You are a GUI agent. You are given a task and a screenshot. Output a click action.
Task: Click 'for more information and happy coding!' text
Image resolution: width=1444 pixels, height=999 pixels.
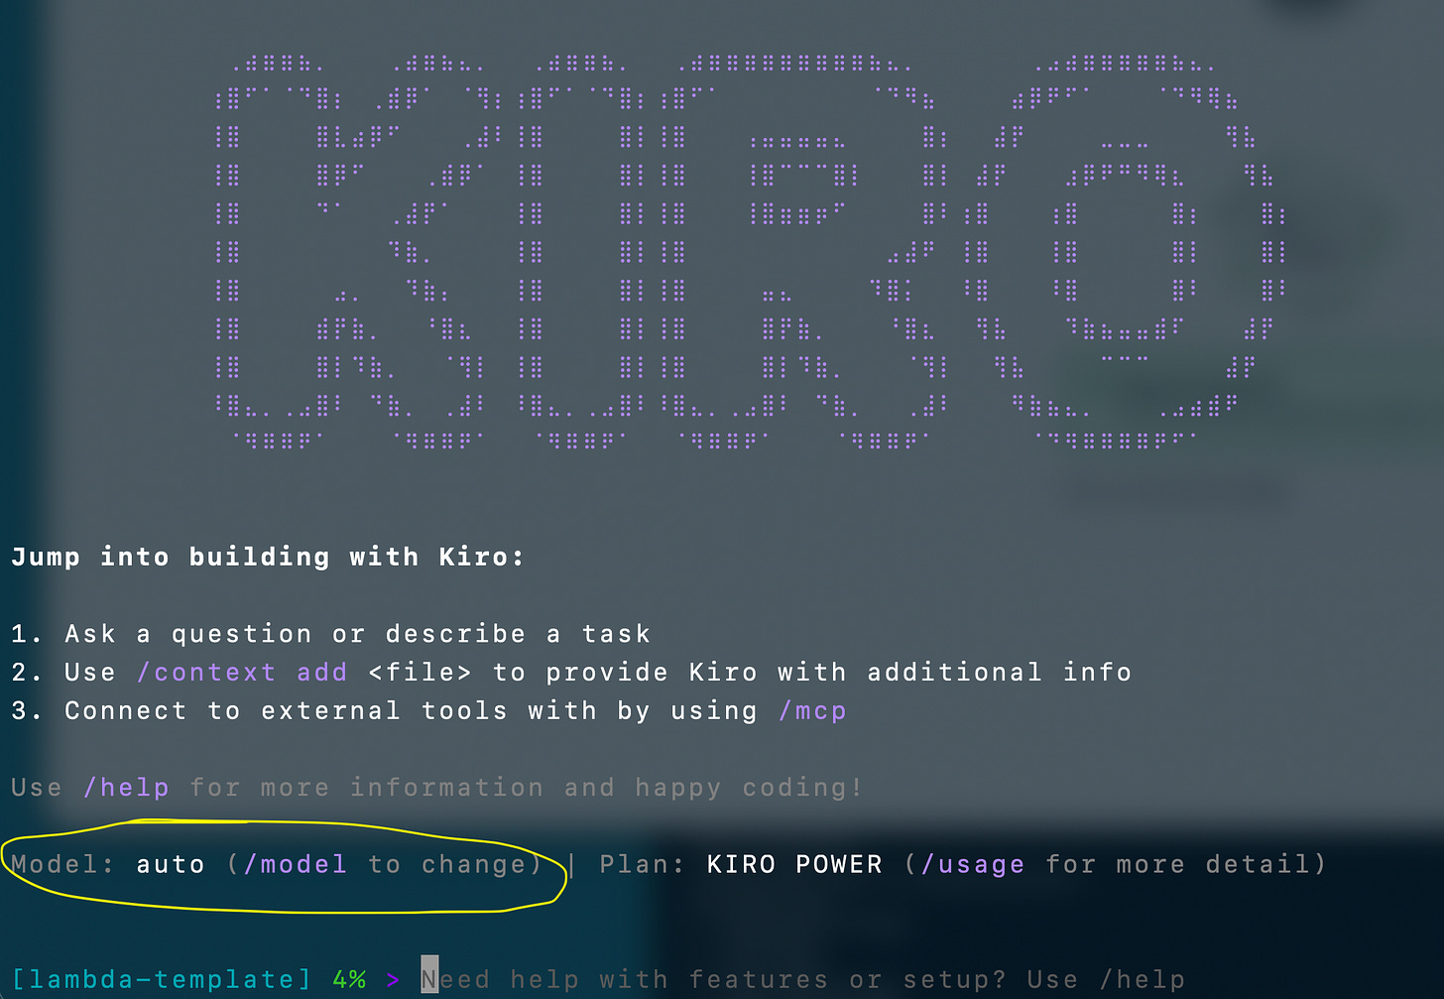pyautogui.click(x=527, y=788)
